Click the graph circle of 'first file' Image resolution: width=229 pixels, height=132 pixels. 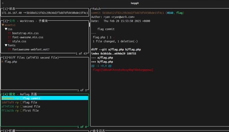(x=22, y=110)
